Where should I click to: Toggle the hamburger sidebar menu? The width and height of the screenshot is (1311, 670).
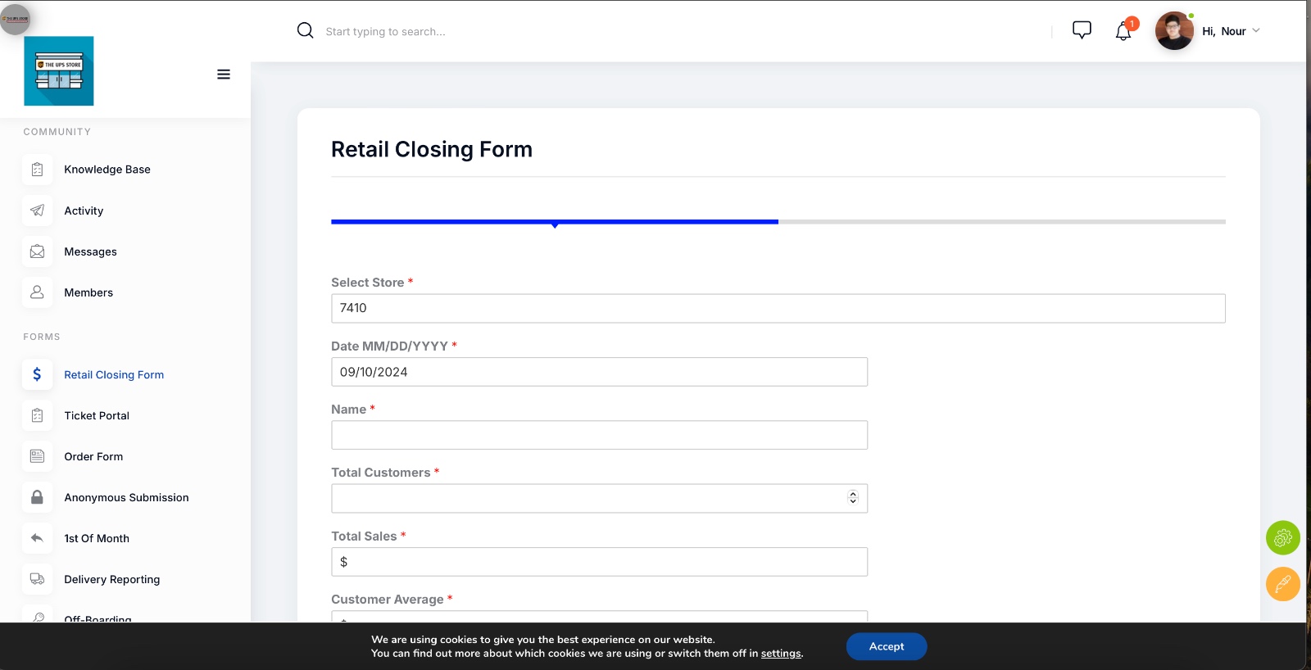(x=224, y=75)
